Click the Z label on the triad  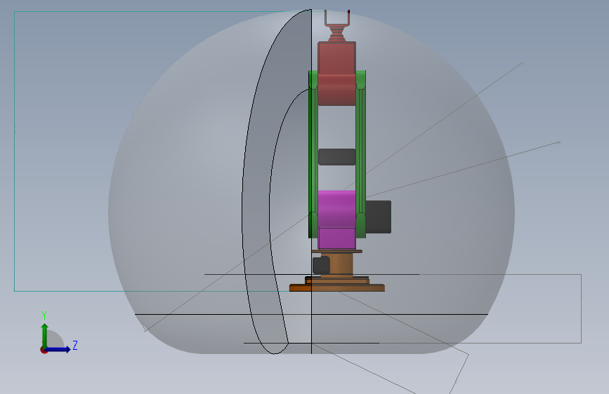point(75,345)
